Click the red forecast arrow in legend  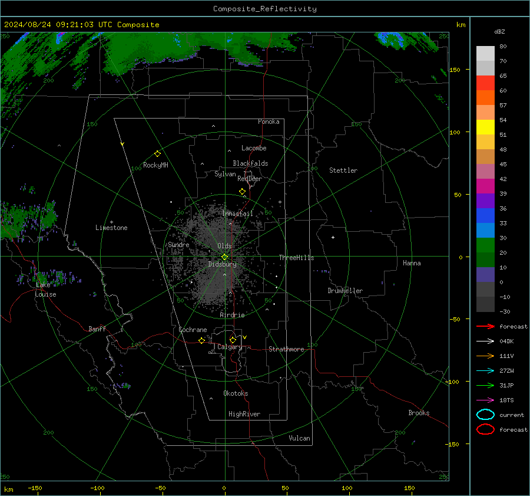pos(485,326)
